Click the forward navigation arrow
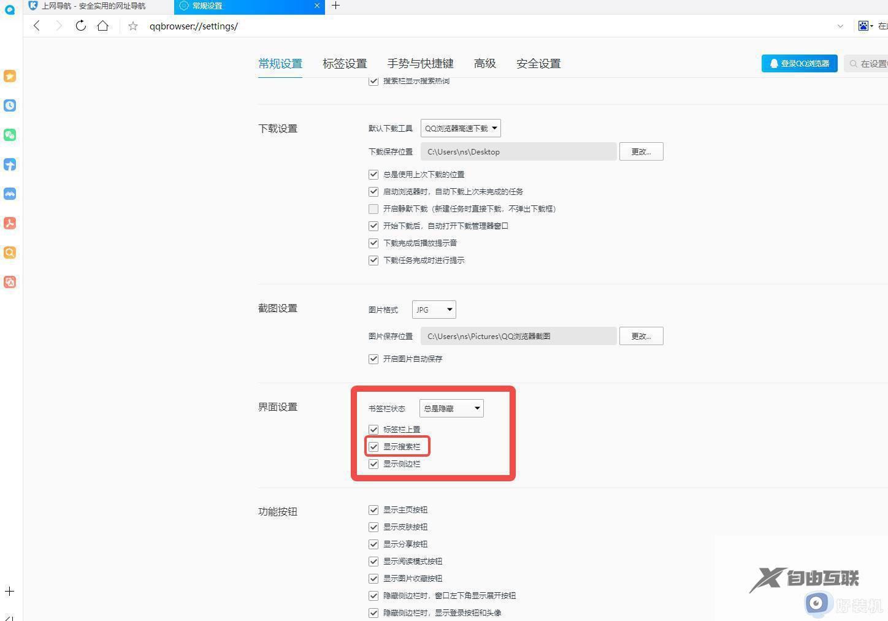Image resolution: width=888 pixels, height=621 pixels. pyautogui.click(x=59, y=26)
